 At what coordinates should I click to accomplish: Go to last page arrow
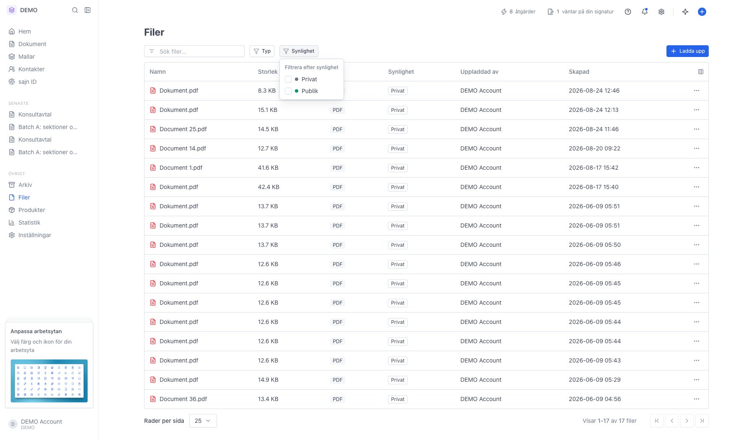pyautogui.click(x=702, y=421)
